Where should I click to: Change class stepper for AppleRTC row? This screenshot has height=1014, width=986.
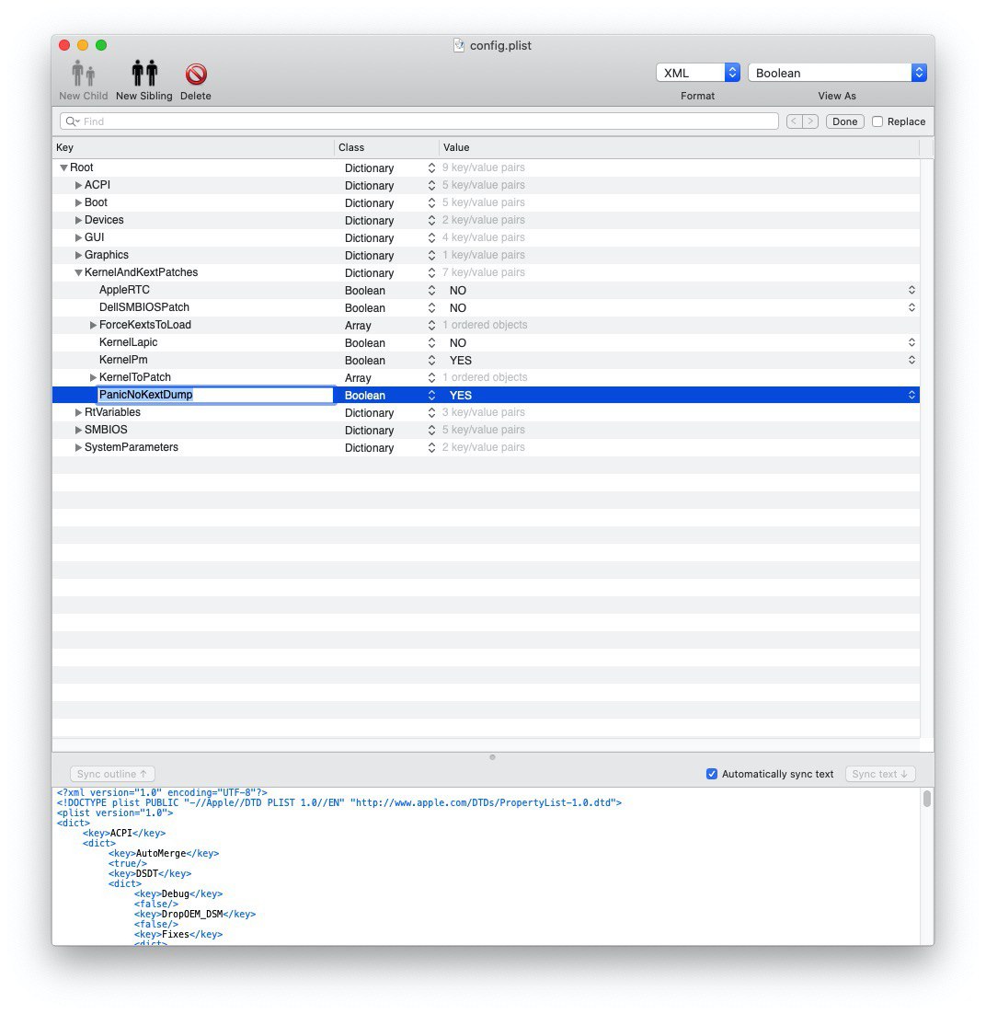click(x=431, y=291)
